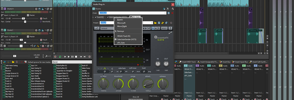Click the Remove Selected Plug-In icon beside Drums
This screenshot has height=100, width=294.
pos(168,8)
